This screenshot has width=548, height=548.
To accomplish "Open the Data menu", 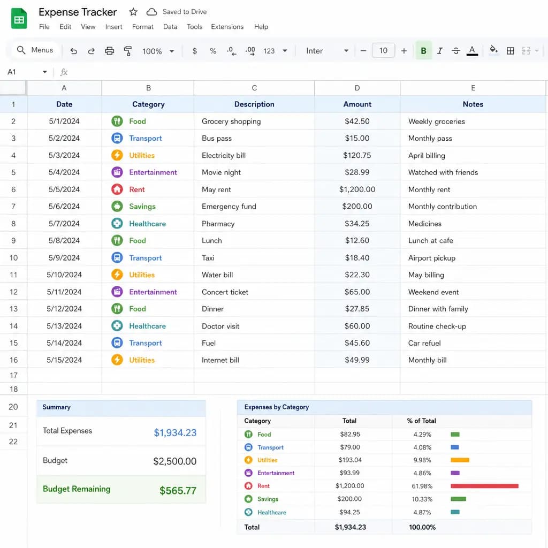I will click(170, 27).
